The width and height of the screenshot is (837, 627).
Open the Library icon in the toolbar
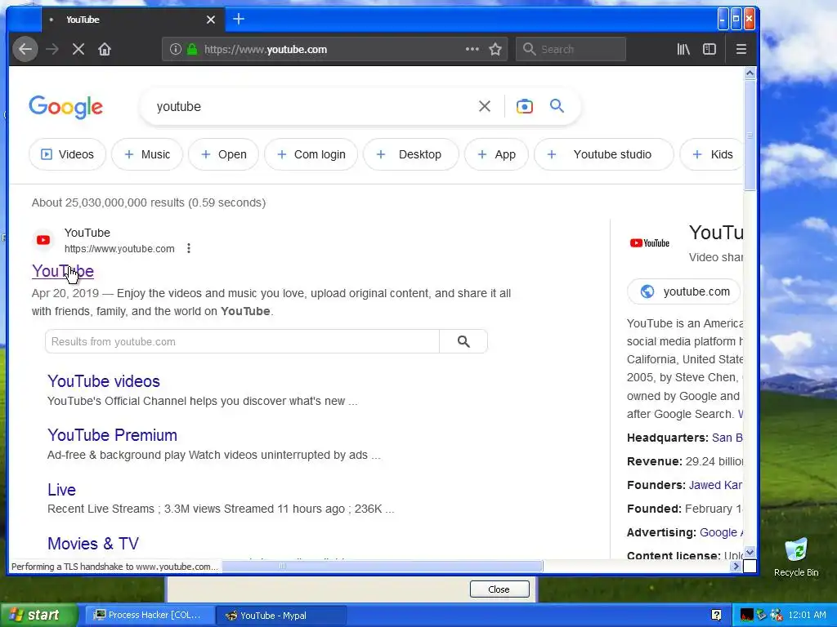coord(683,50)
